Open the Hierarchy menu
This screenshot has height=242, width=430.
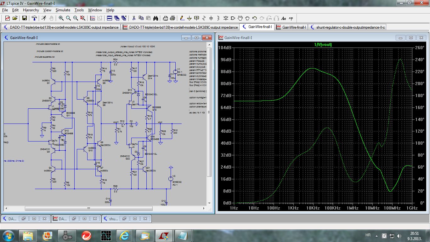coord(31,10)
